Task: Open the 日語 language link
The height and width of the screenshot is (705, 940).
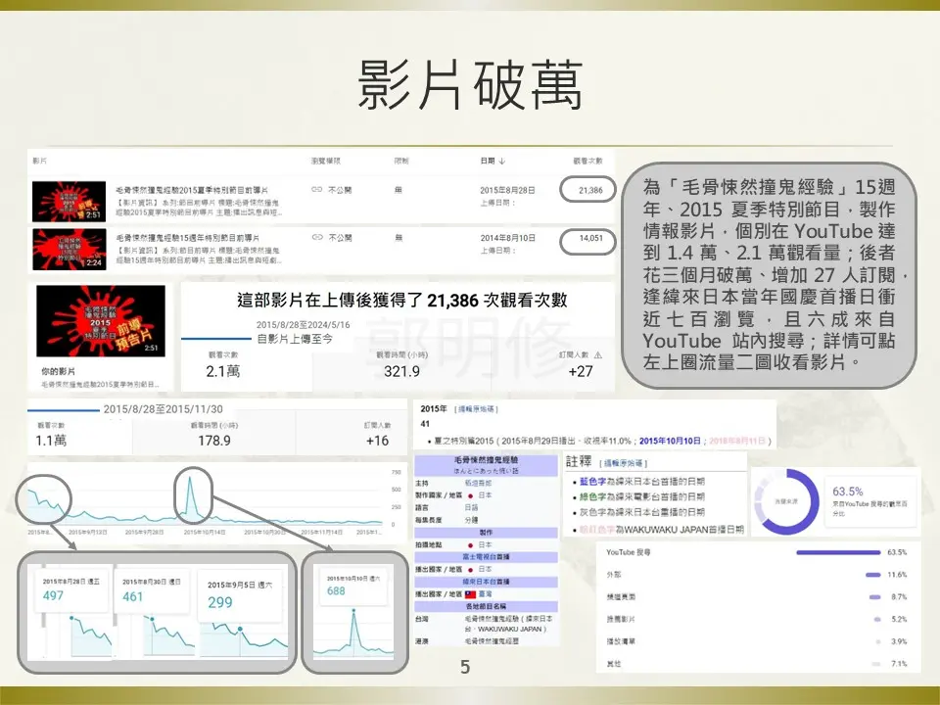Action: (x=471, y=508)
